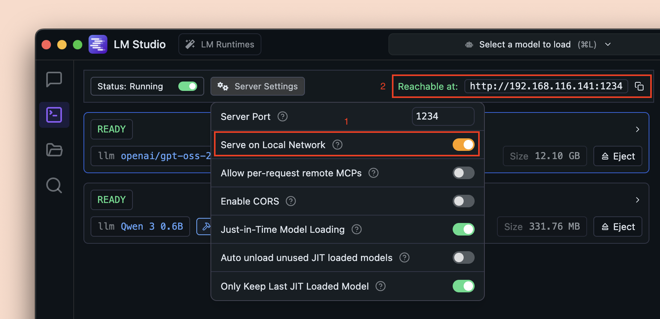Open My Models folder sidebar icon
This screenshot has height=319, width=660.
point(54,150)
